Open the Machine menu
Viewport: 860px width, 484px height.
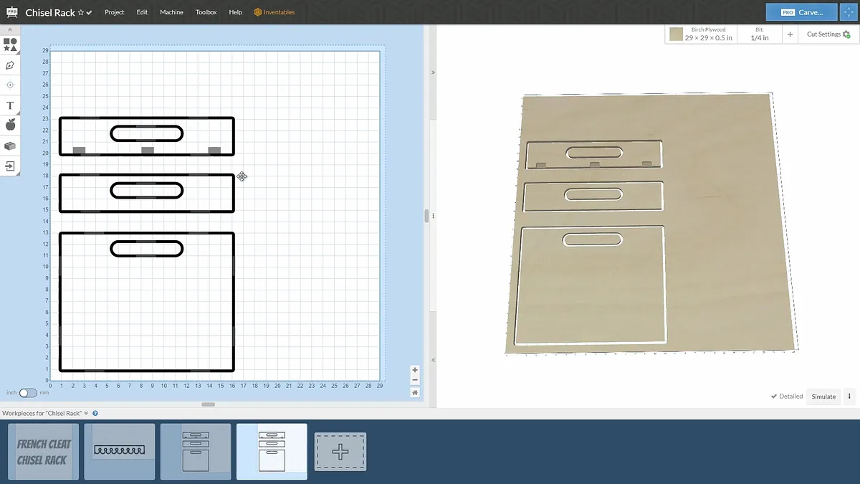171,12
